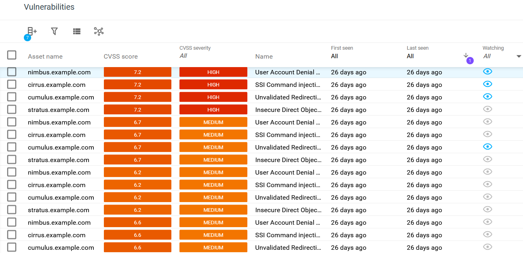
Task: Click the orange 7.2 CVSS score bar
Action: click(137, 72)
